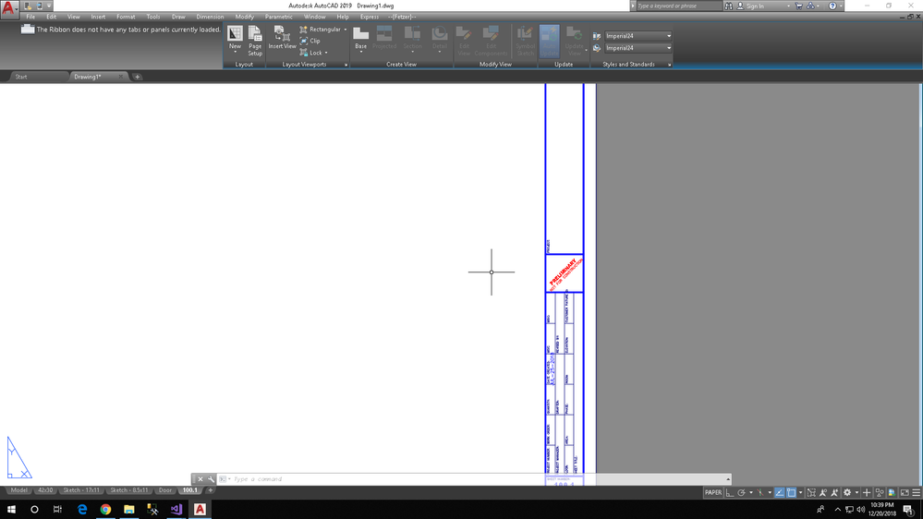Image resolution: width=923 pixels, height=519 pixels.
Task: Expand the Lock viewport dropdown
Action: click(x=326, y=53)
